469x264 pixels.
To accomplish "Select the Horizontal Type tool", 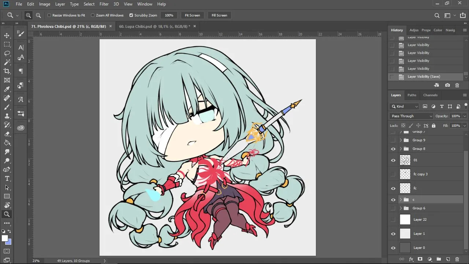I will (x=7, y=179).
